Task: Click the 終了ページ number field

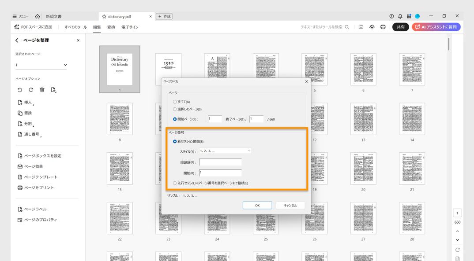Action: [257, 119]
